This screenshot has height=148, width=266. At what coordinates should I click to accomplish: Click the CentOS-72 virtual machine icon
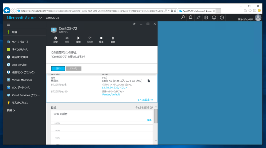tap(54, 30)
